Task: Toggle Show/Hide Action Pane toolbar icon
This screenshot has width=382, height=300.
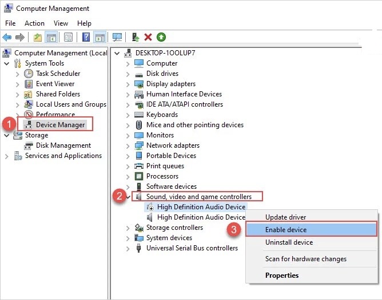Action: 100,38
